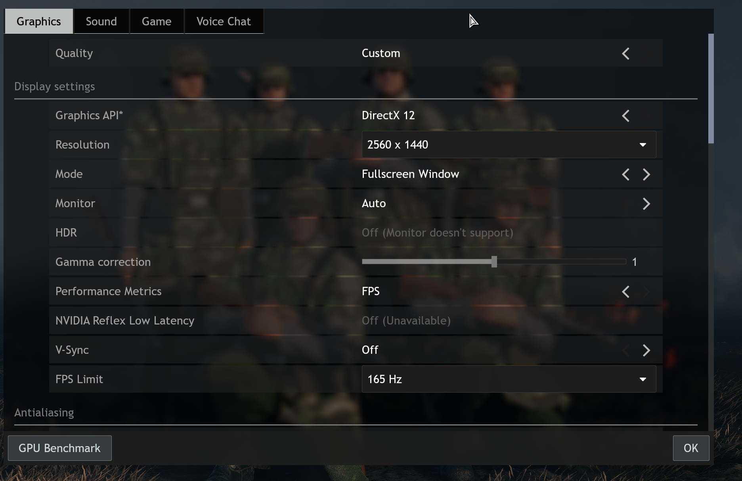742x481 pixels.
Task: Select the Graphics tab
Action: click(38, 21)
